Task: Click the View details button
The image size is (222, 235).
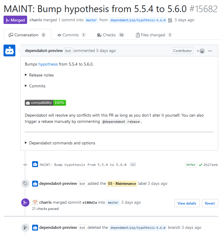Action: pos(187,203)
